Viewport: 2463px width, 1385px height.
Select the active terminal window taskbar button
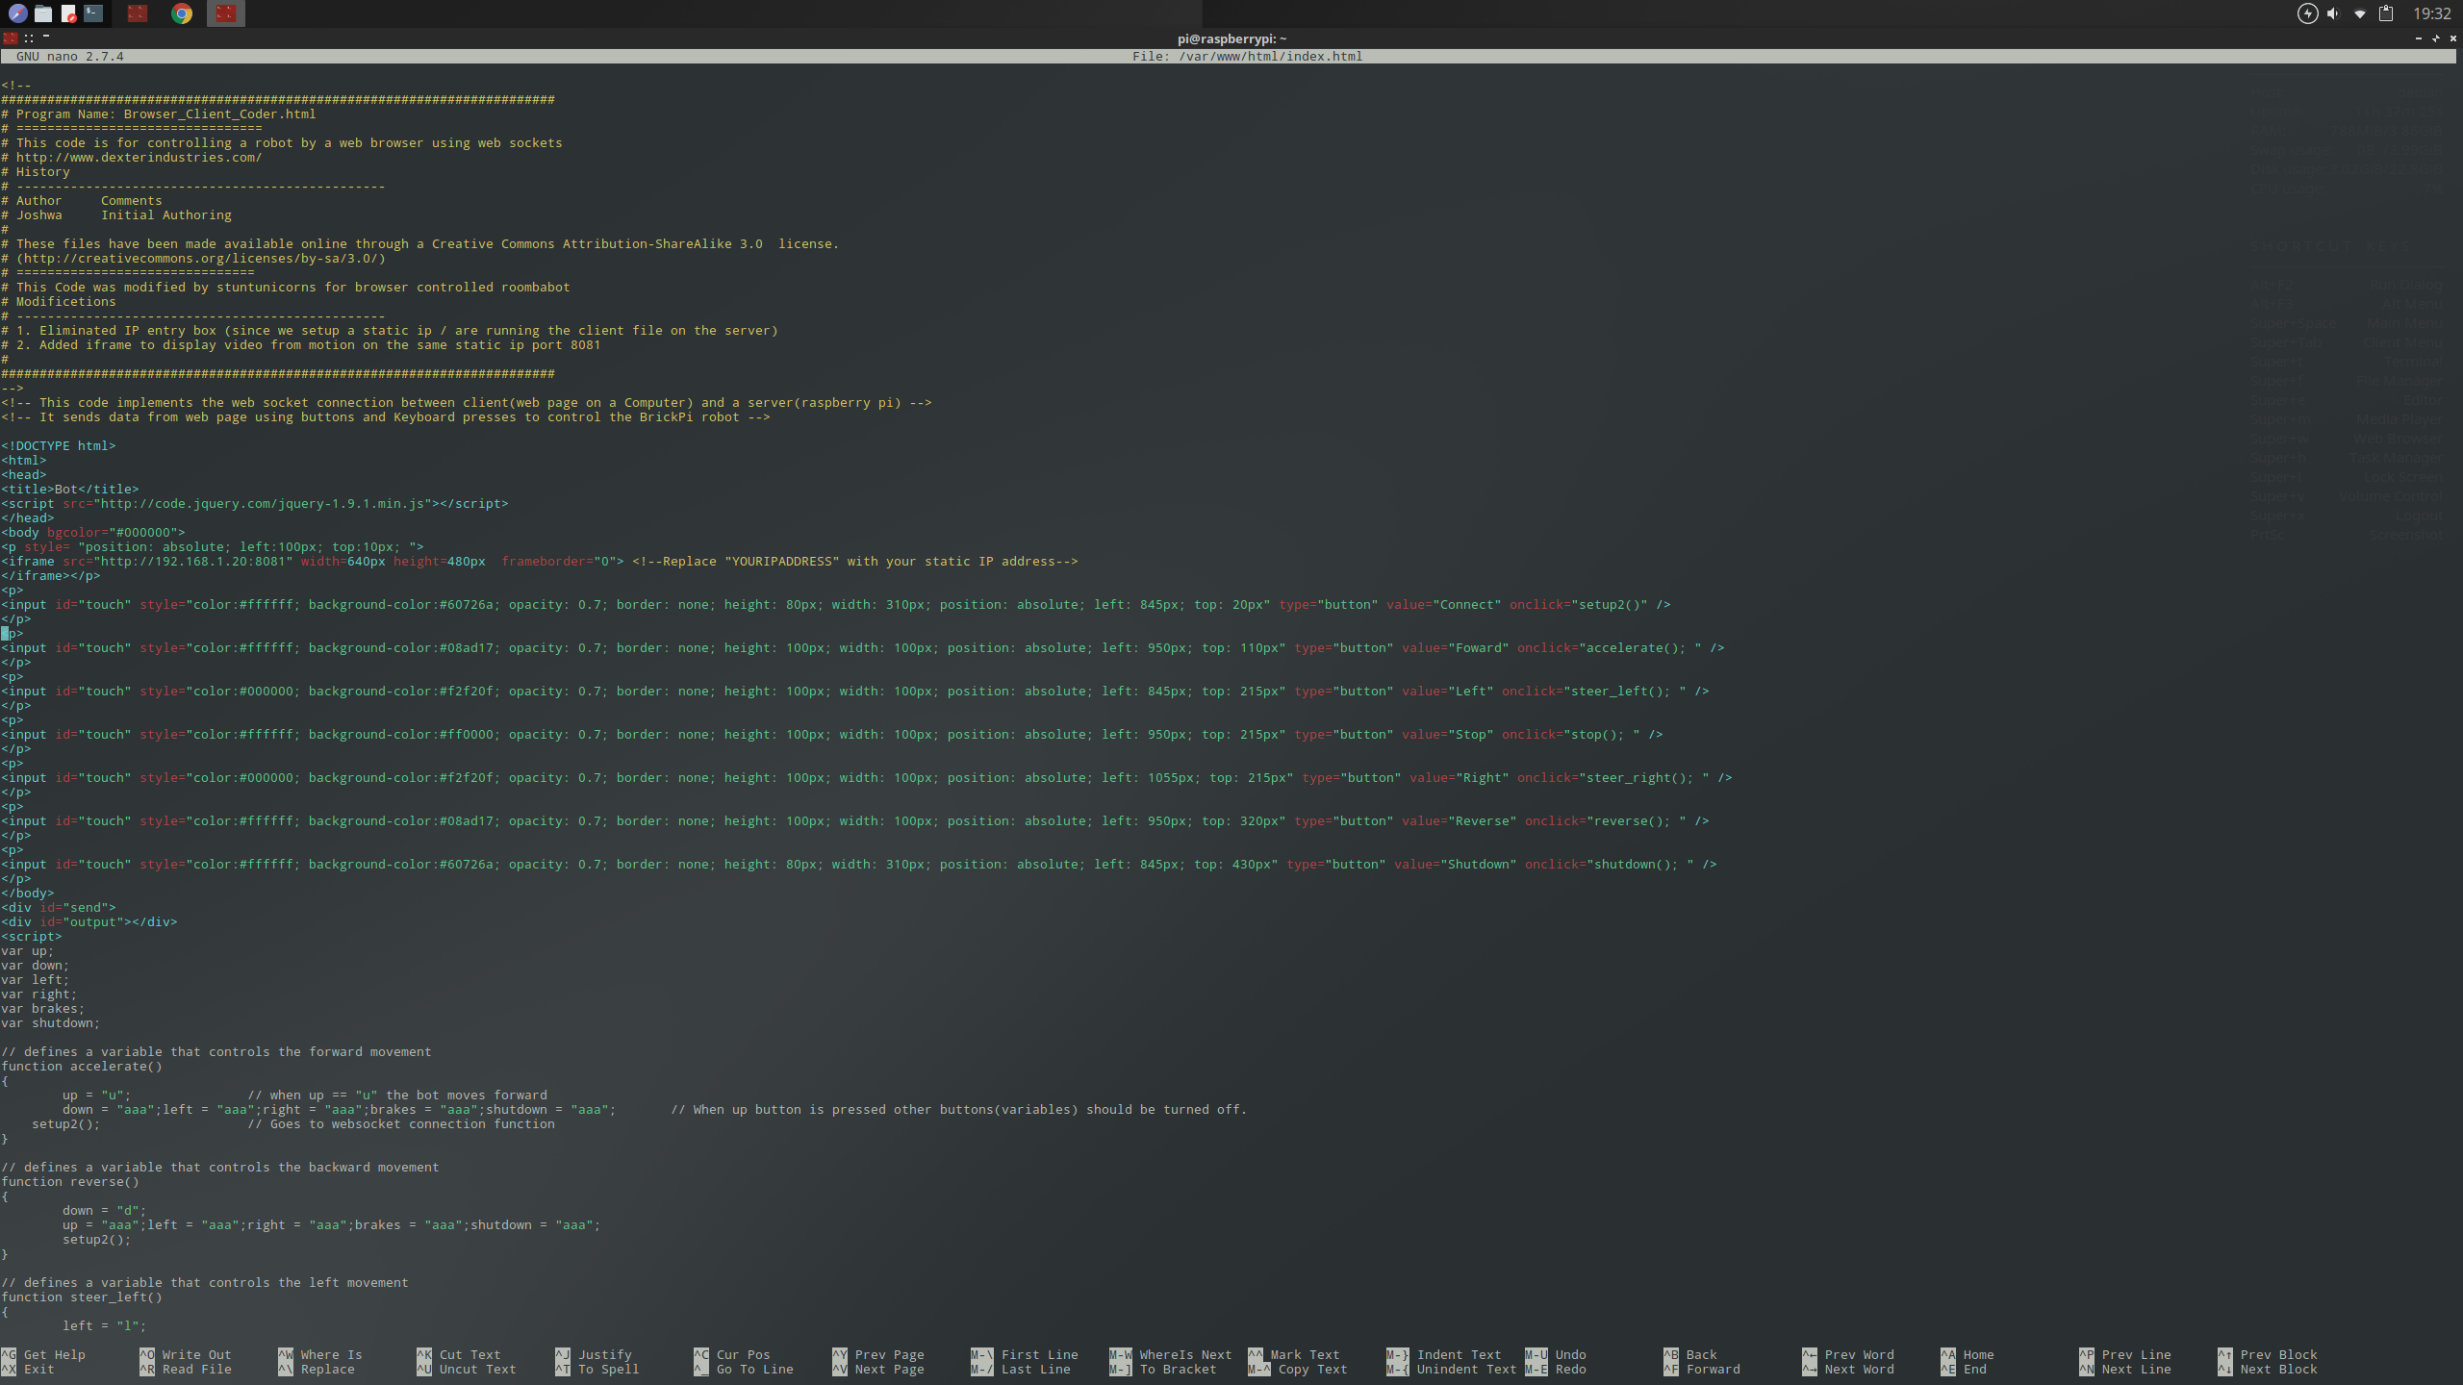click(225, 13)
